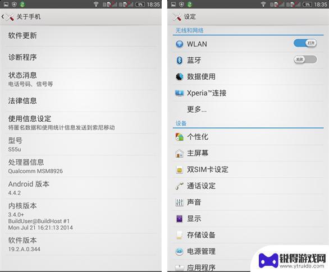Tap green notification icon in right status bar

190,4
